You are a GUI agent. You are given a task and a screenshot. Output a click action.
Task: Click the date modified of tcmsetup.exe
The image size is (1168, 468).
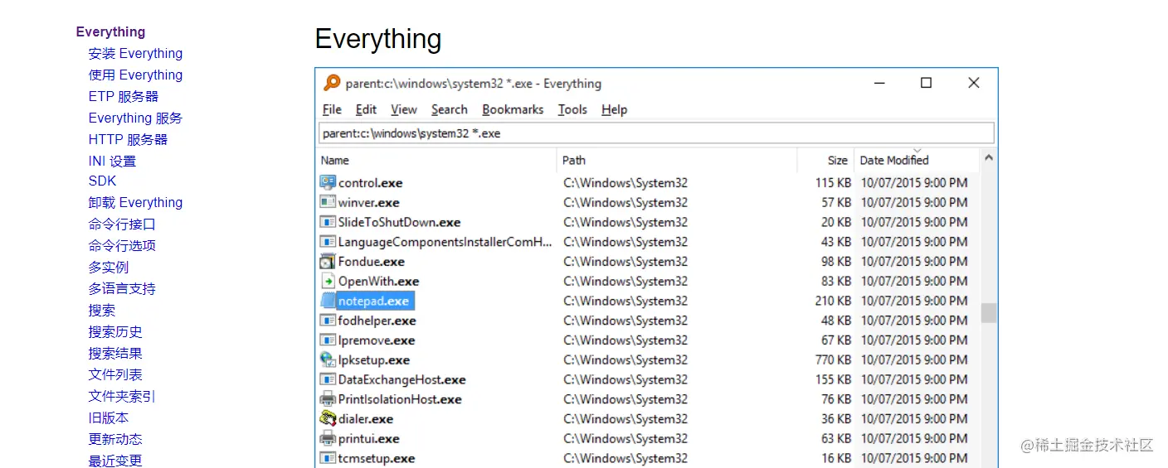[x=913, y=458]
